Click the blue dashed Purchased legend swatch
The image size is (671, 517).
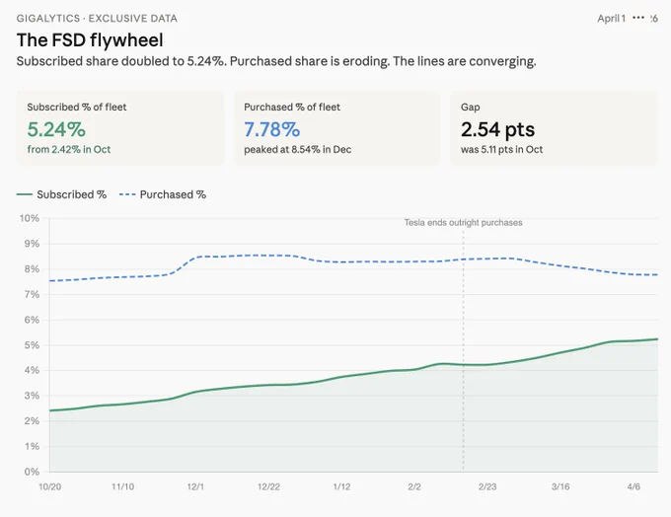(x=127, y=194)
